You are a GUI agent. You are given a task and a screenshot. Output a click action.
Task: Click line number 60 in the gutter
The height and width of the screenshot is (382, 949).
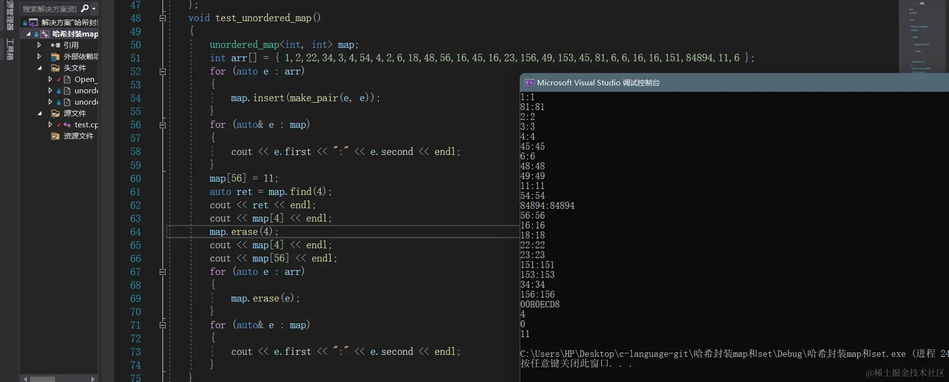pos(135,179)
